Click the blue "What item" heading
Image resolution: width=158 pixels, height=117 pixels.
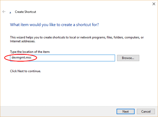pos(54,25)
